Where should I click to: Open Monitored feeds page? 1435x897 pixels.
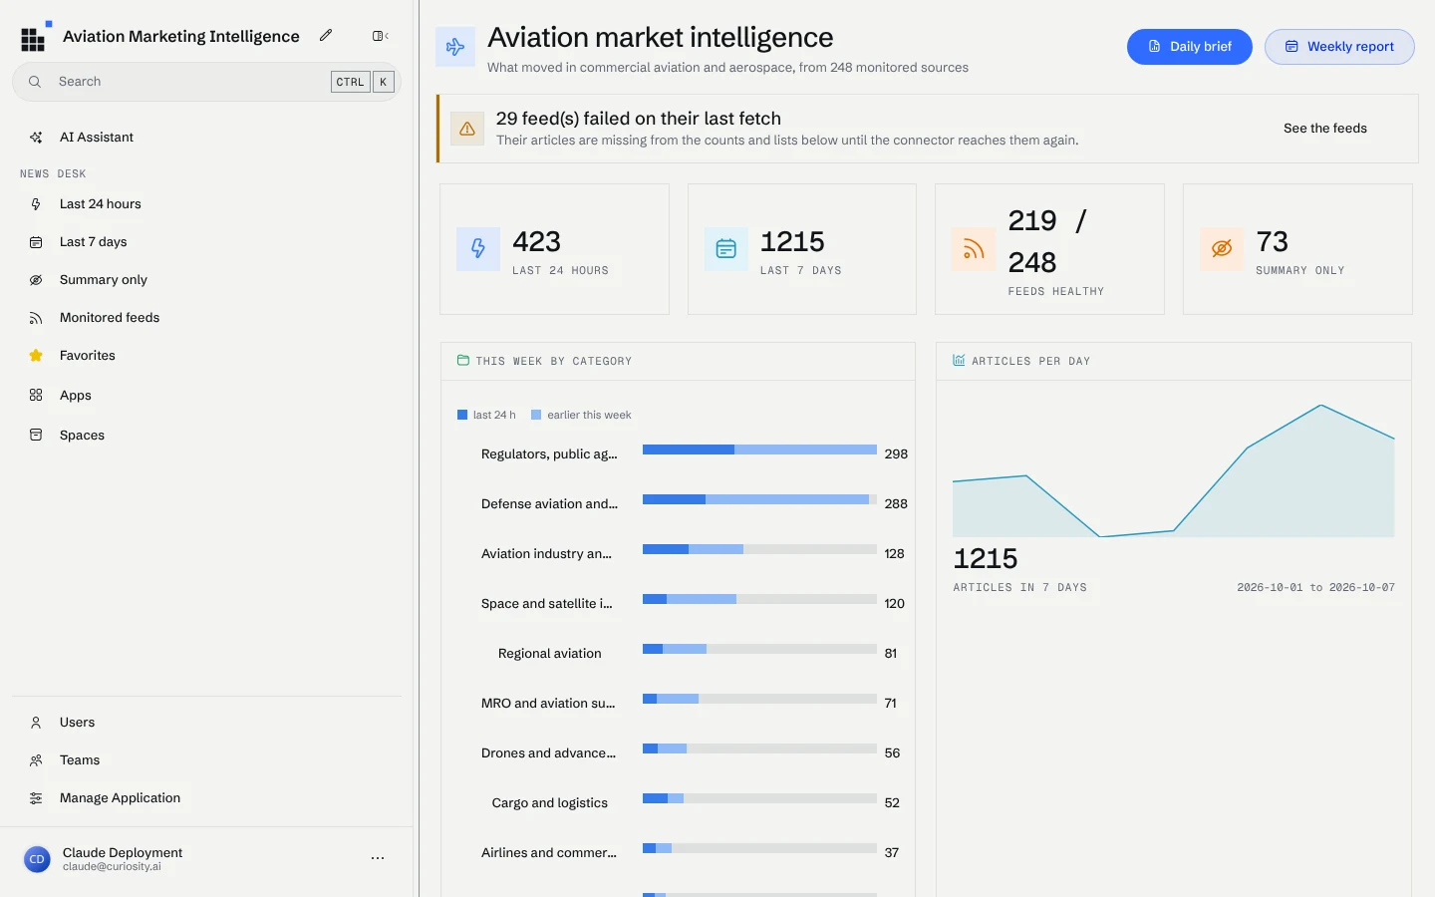point(206,318)
